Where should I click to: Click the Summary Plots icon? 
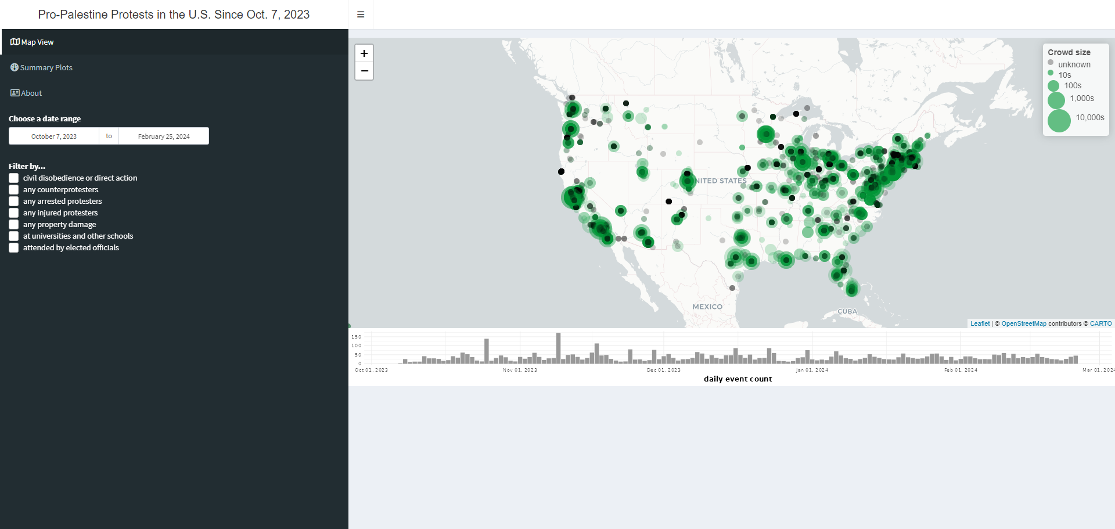point(15,67)
